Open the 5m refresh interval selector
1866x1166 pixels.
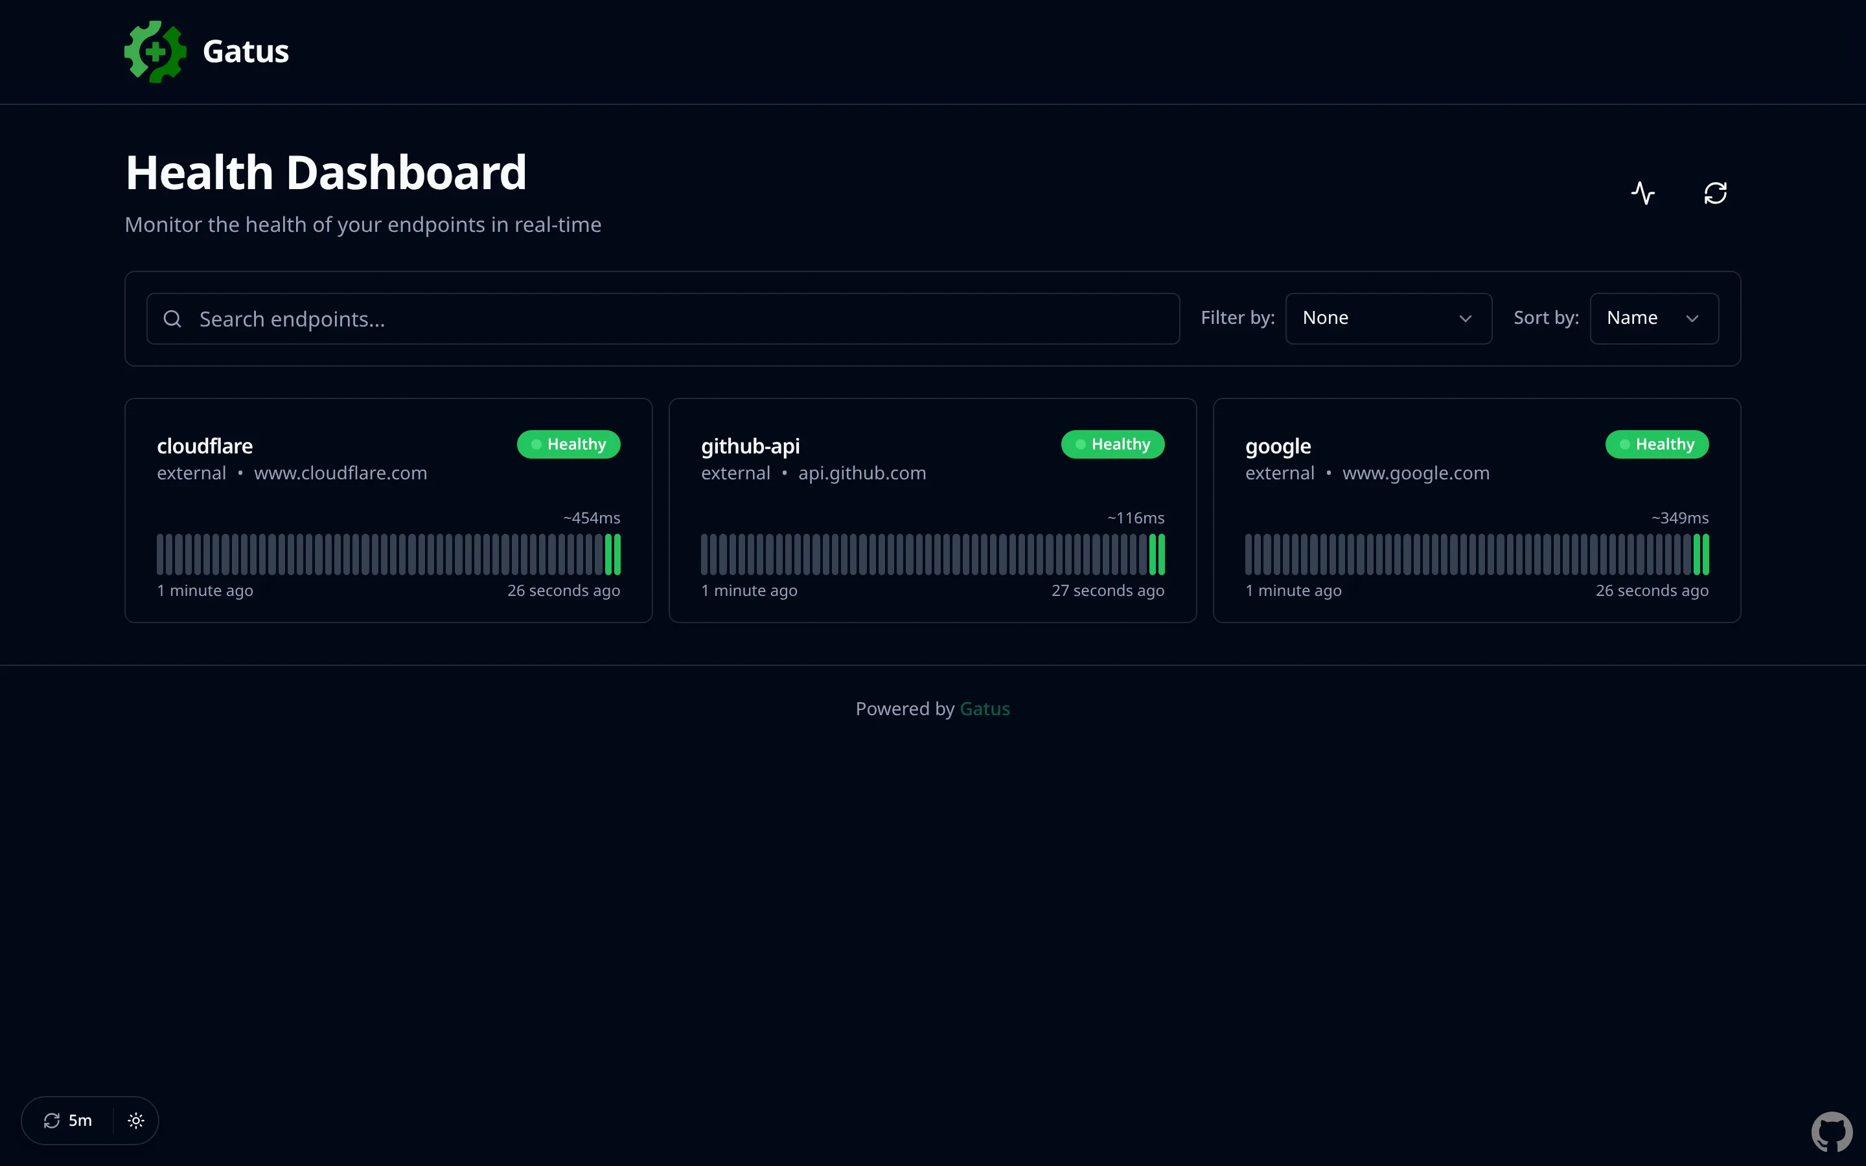(68, 1121)
